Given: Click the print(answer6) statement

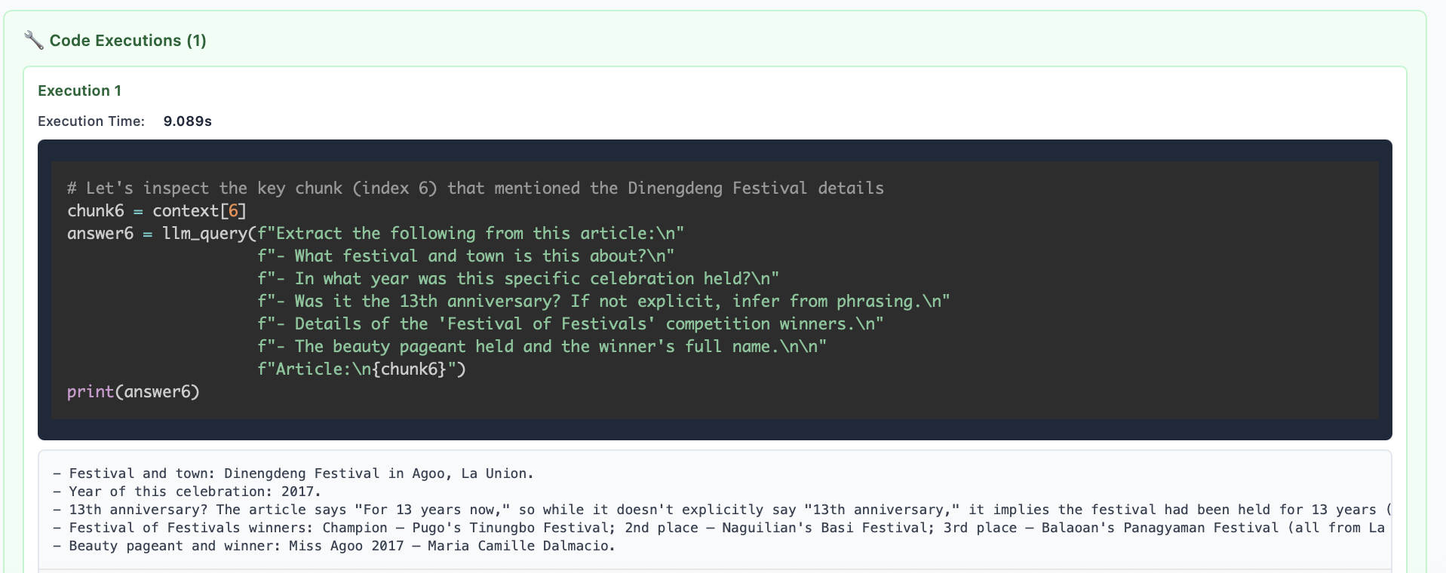Looking at the screenshot, I should point(134,392).
